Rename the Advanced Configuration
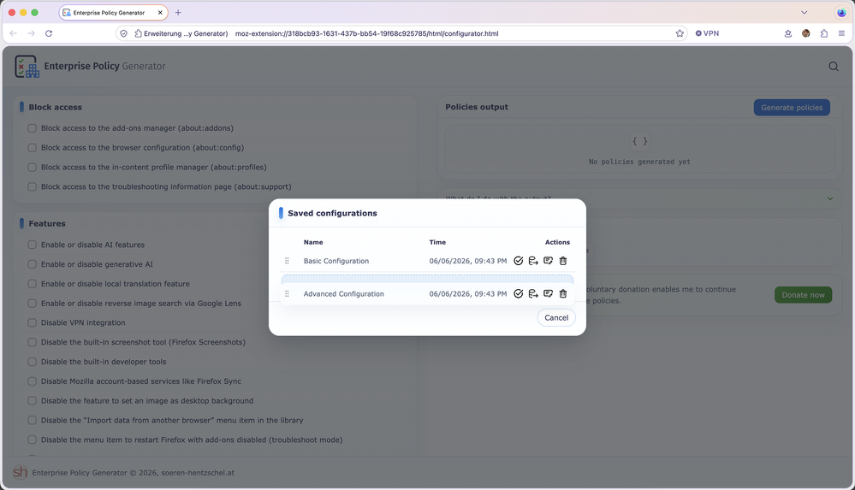The image size is (855, 490). click(548, 294)
